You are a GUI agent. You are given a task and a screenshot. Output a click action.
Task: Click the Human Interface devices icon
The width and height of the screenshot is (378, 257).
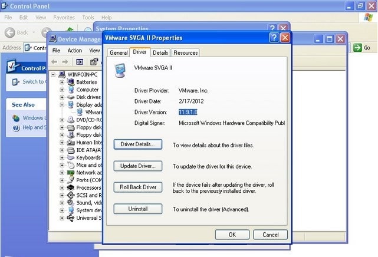point(71,142)
